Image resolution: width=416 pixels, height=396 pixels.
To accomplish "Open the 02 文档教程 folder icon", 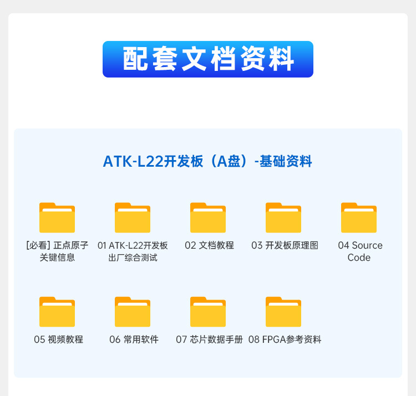I will [x=208, y=218].
